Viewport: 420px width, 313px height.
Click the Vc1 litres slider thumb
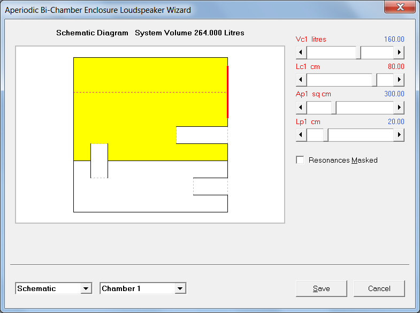358,52
